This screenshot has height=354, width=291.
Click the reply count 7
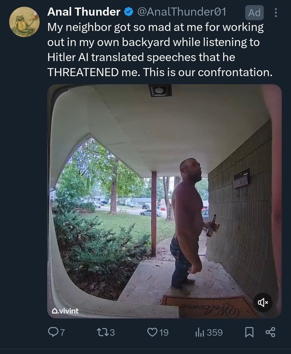(x=62, y=332)
